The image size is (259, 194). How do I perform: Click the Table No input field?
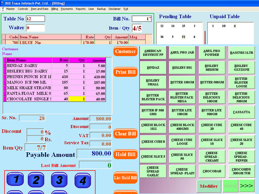(35, 19)
